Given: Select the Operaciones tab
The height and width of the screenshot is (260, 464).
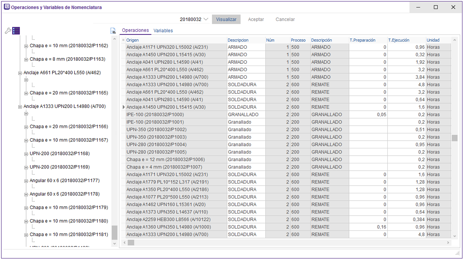Looking at the screenshot, I should pos(135,31).
